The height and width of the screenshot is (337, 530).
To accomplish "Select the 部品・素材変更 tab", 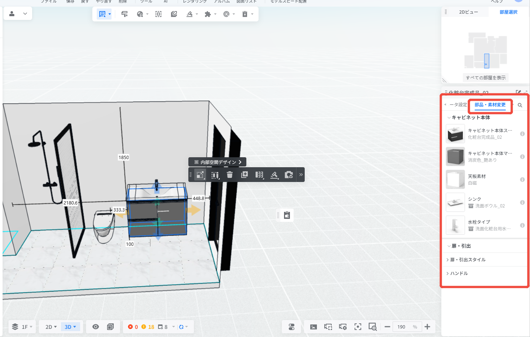I will point(490,105).
